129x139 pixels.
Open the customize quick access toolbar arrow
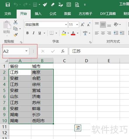point(85,5)
